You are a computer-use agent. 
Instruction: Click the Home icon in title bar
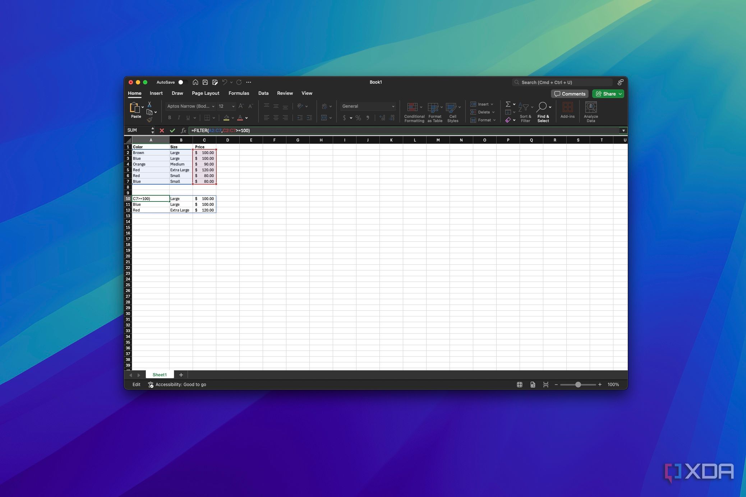click(195, 82)
